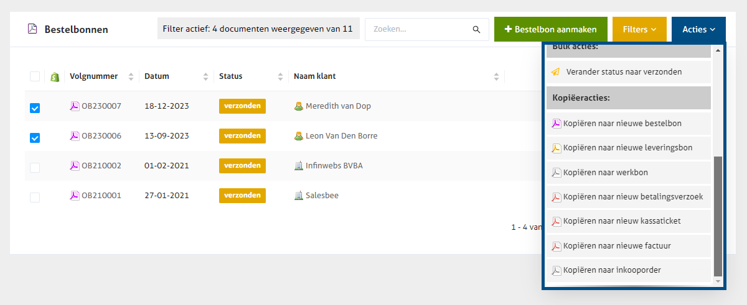Click the magnifier icon in the search box
This screenshot has height=305, width=747.
click(476, 29)
